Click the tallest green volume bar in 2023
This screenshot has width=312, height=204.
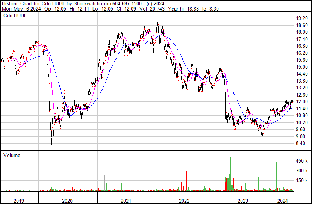tap(231, 174)
